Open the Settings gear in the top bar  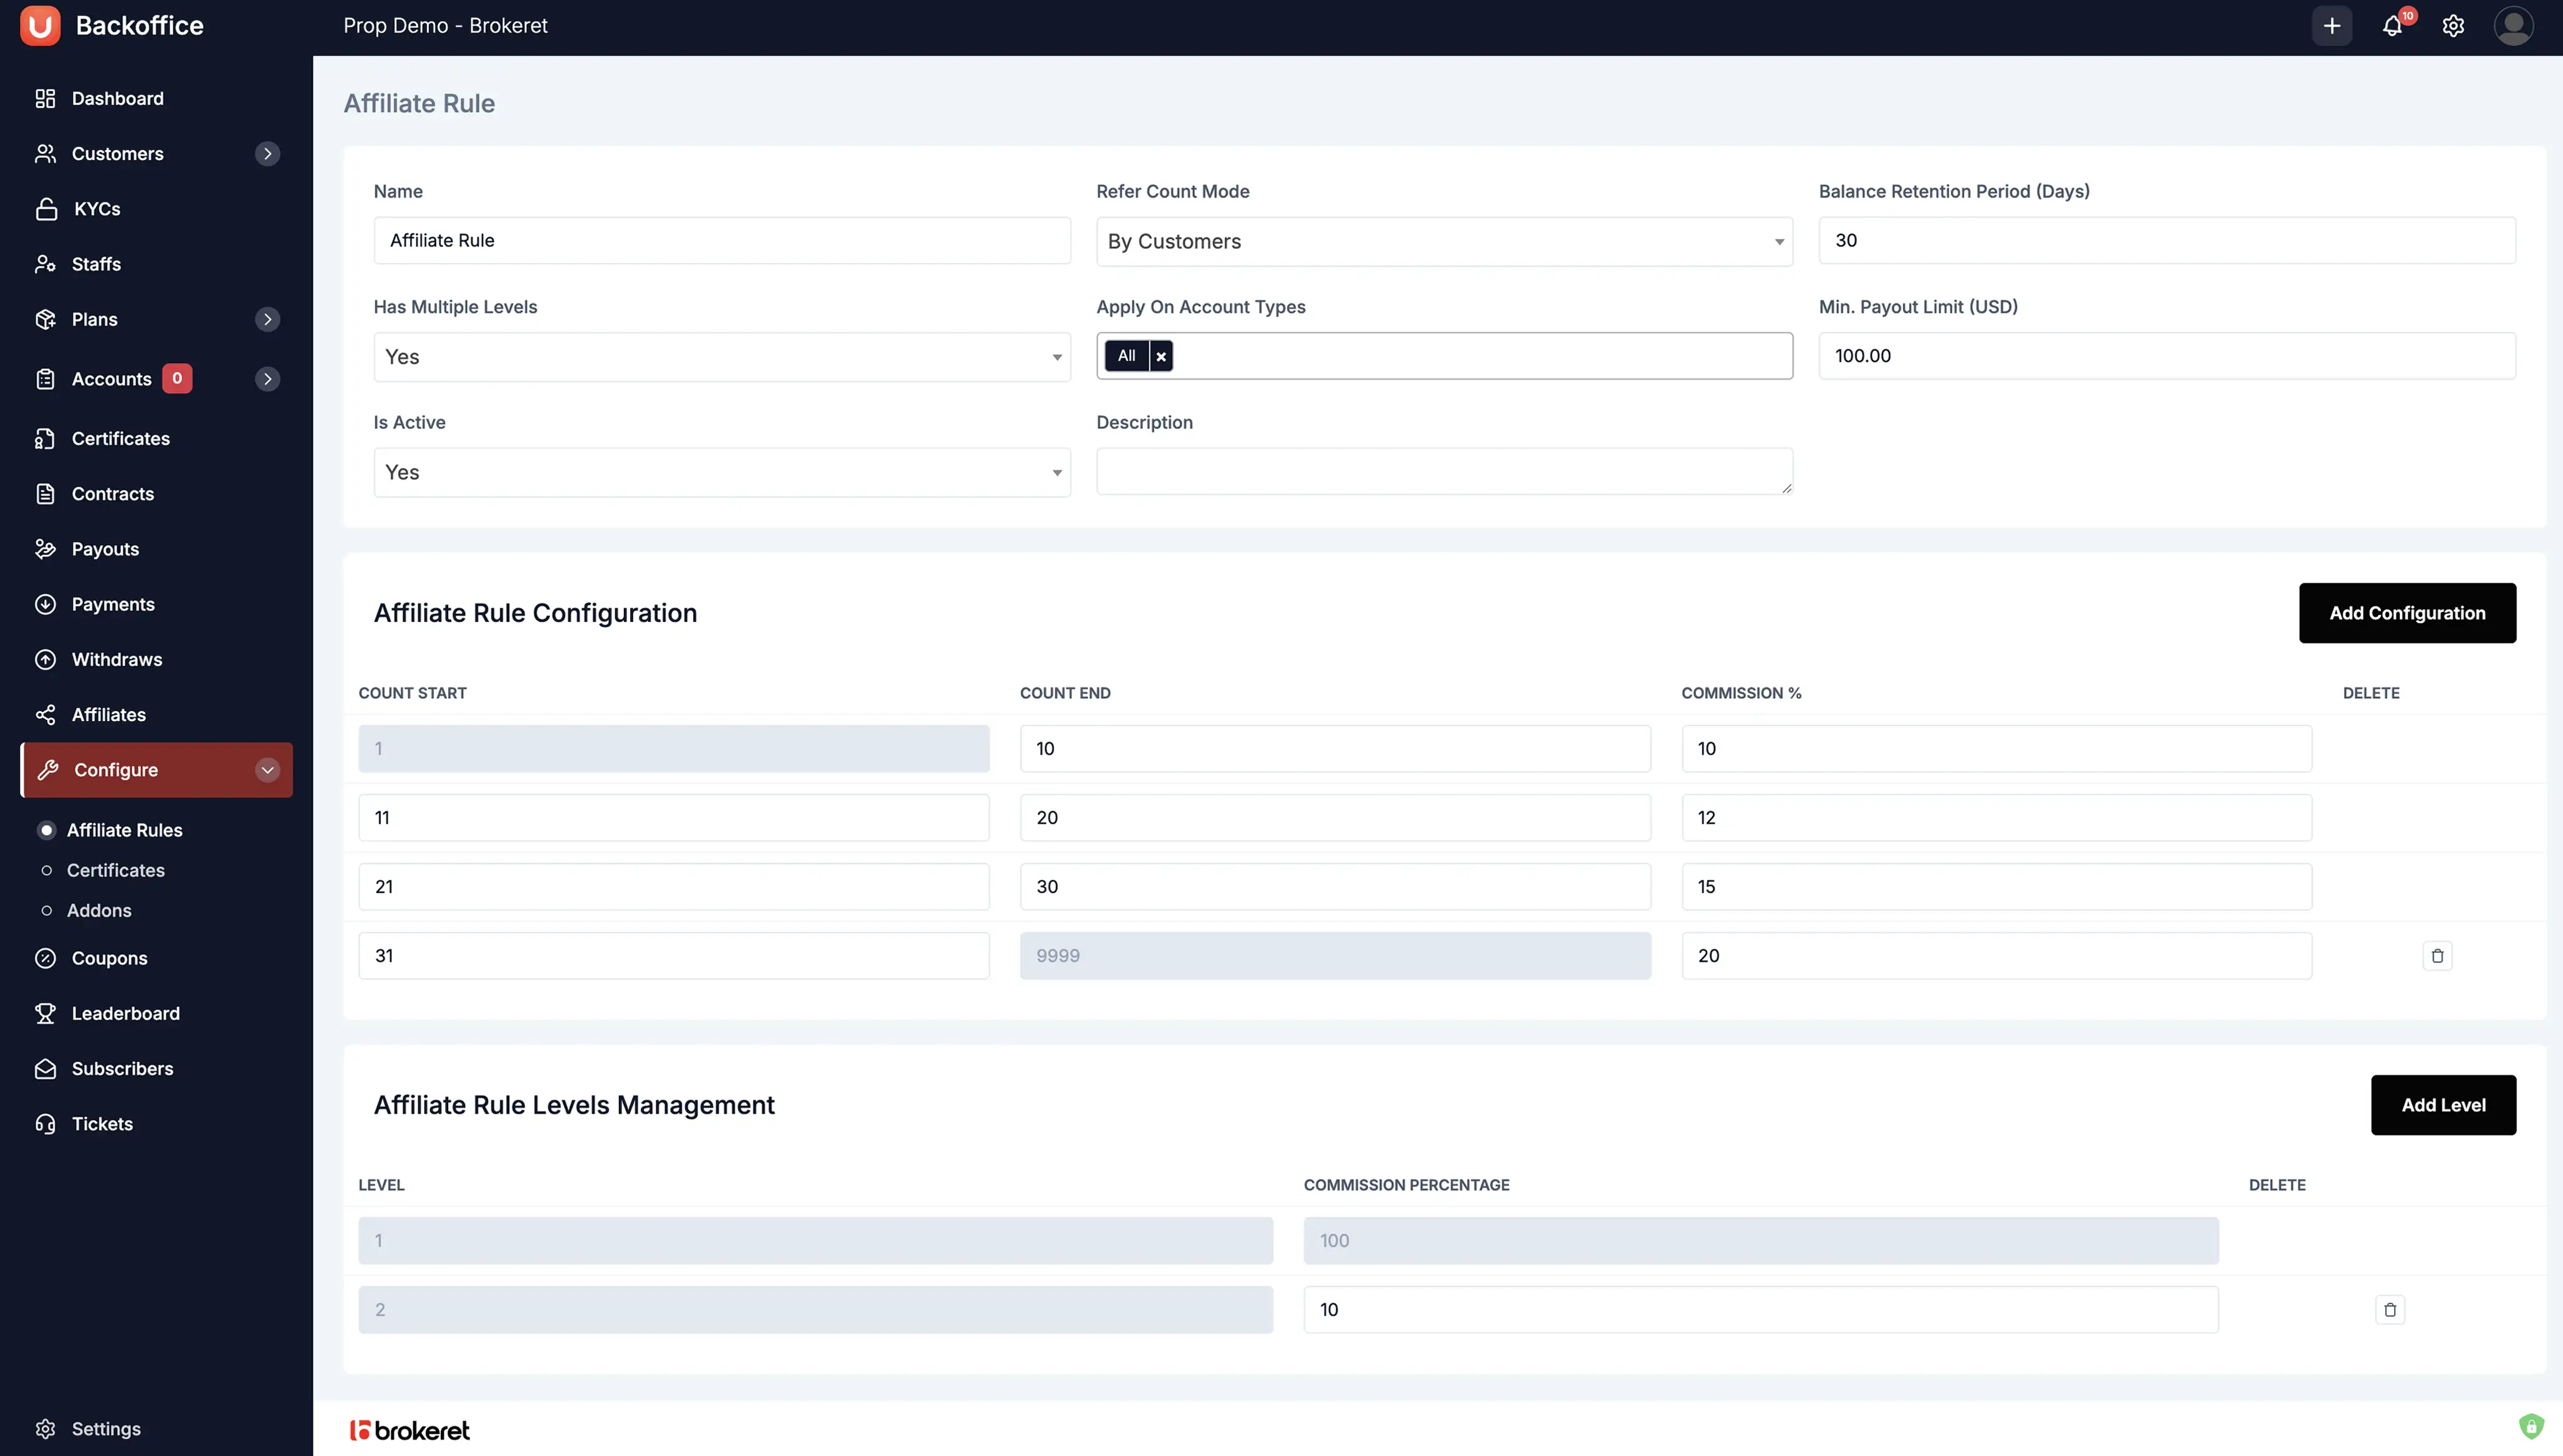click(x=2453, y=26)
